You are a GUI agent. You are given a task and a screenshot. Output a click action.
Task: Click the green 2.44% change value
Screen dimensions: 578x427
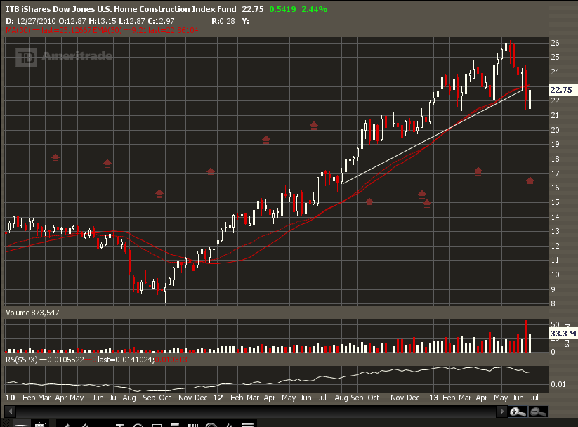[315, 9]
